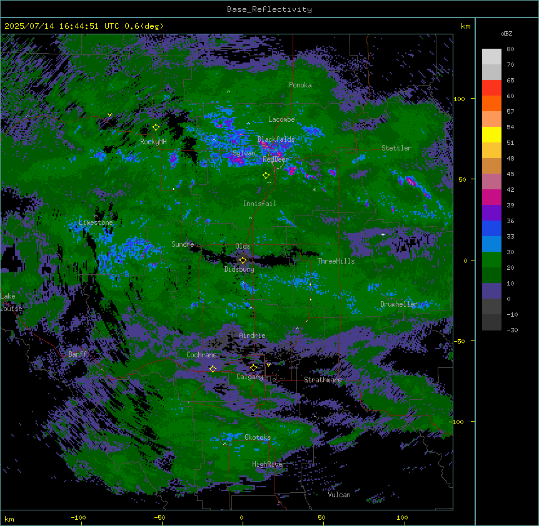The image size is (539, 526).
Task: Click the Lacombe city label
Action: pyautogui.click(x=281, y=119)
